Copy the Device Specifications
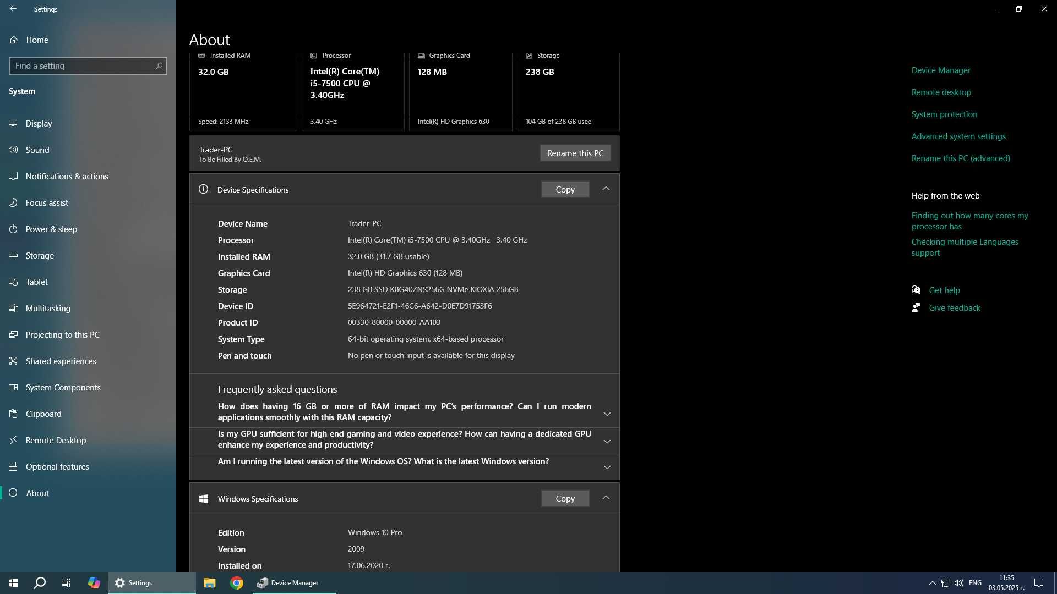 (565, 189)
